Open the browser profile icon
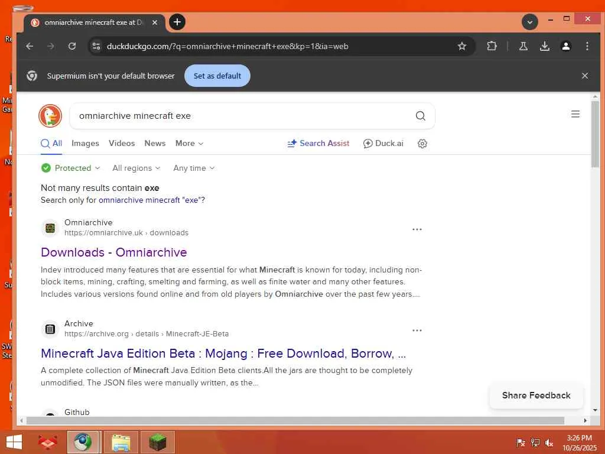The image size is (605, 454). pyautogui.click(x=565, y=46)
